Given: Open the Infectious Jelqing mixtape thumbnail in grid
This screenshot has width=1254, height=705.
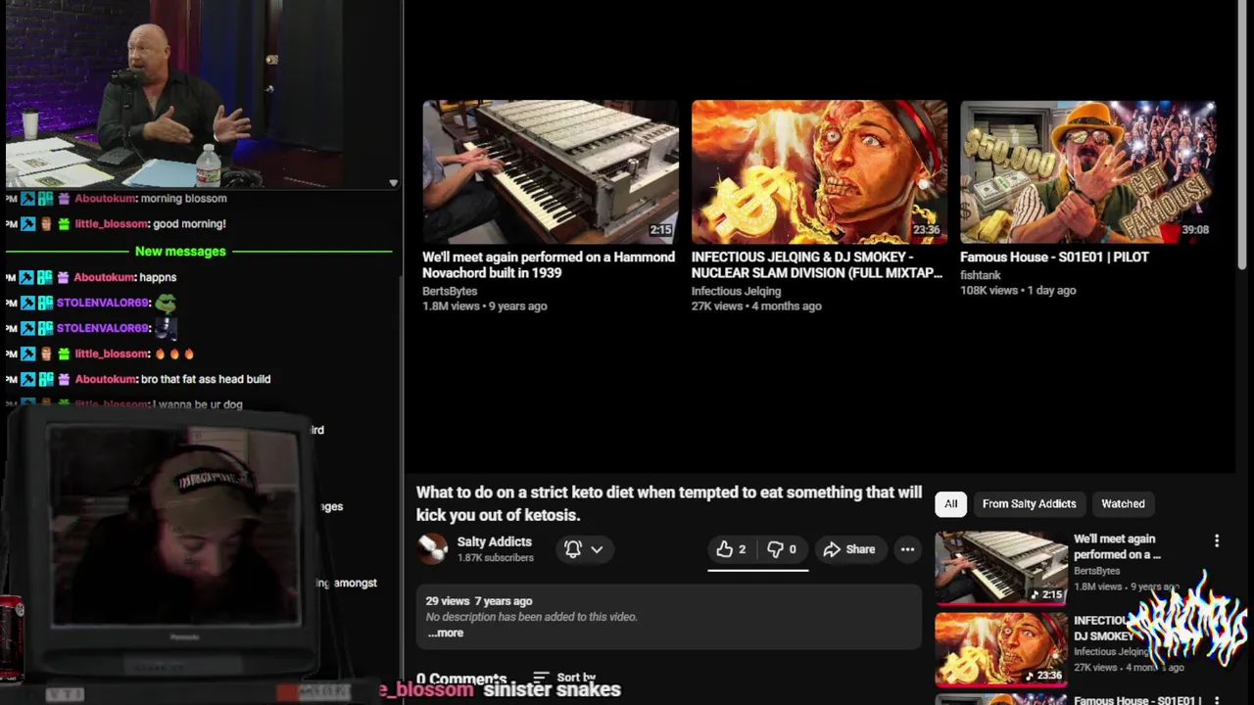Looking at the screenshot, I should pyautogui.click(x=819, y=171).
